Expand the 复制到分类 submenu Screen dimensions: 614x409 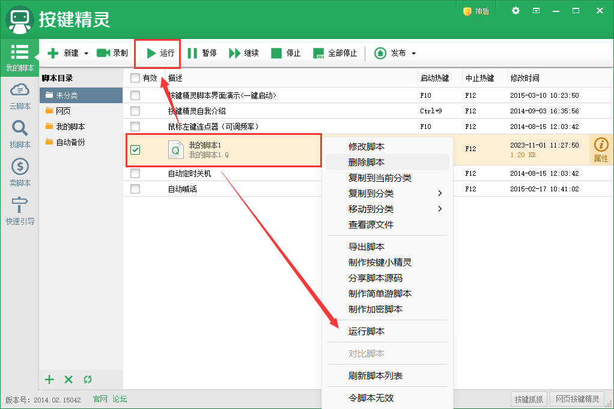click(388, 194)
